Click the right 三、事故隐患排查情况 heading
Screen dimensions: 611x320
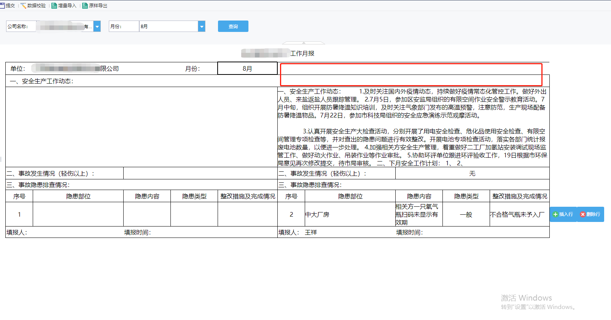point(310,185)
